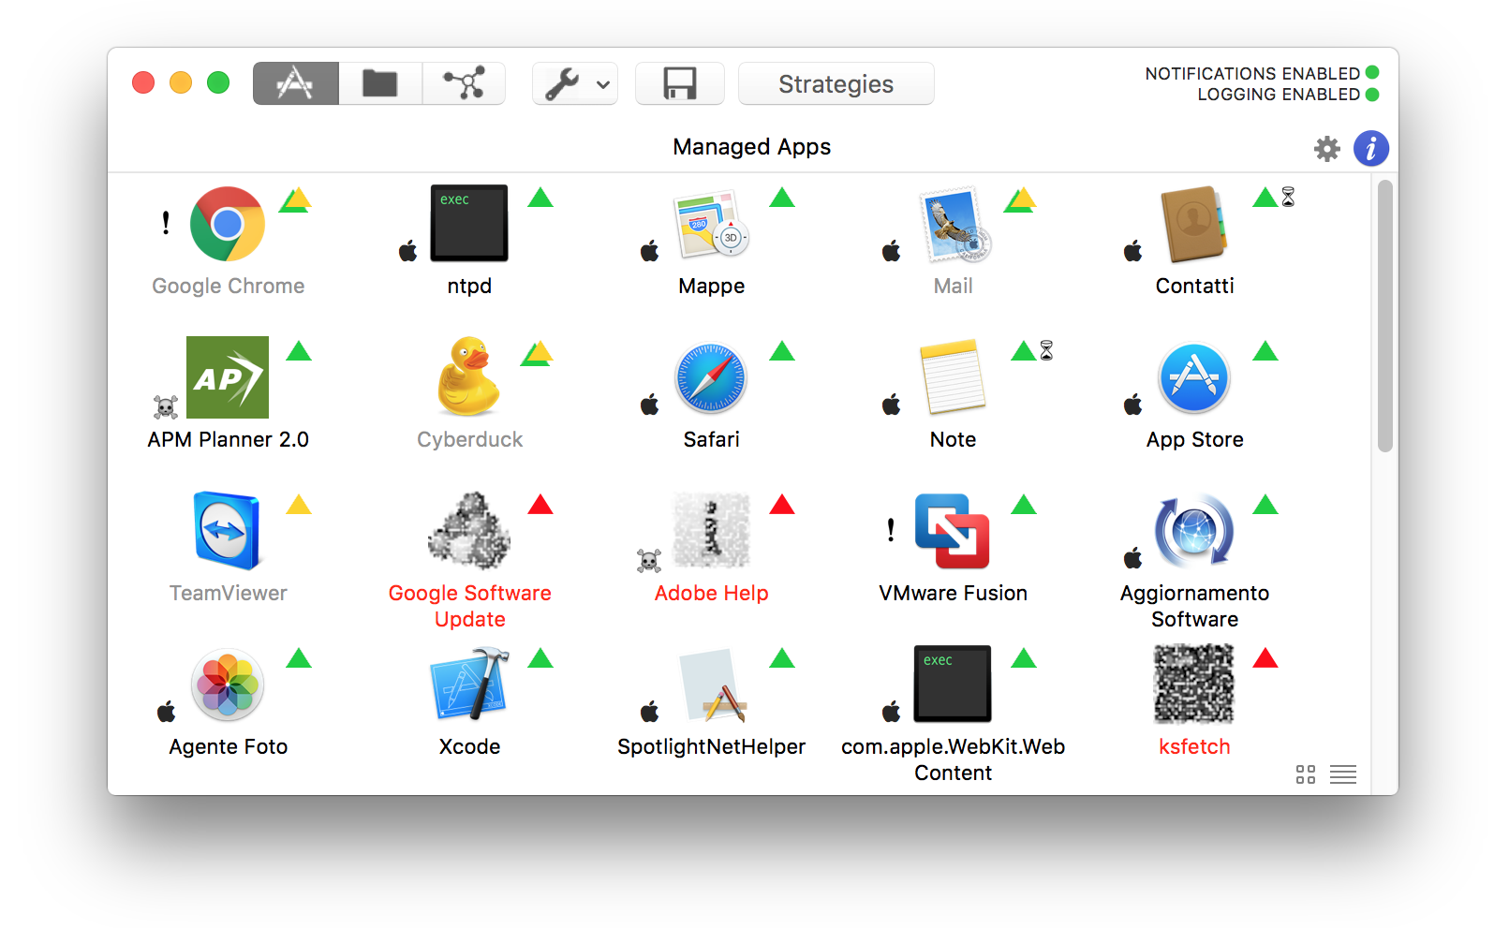The width and height of the screenshot is (1509, 928).
Task: Select the ksfetch pixelated icon
Action: [x=1194, y=684]
